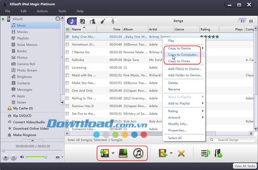Image resolution: width=258 pixels, height=170 pixels.
Task: Check the I Wanna Go song checkbox
Action: 67,52
